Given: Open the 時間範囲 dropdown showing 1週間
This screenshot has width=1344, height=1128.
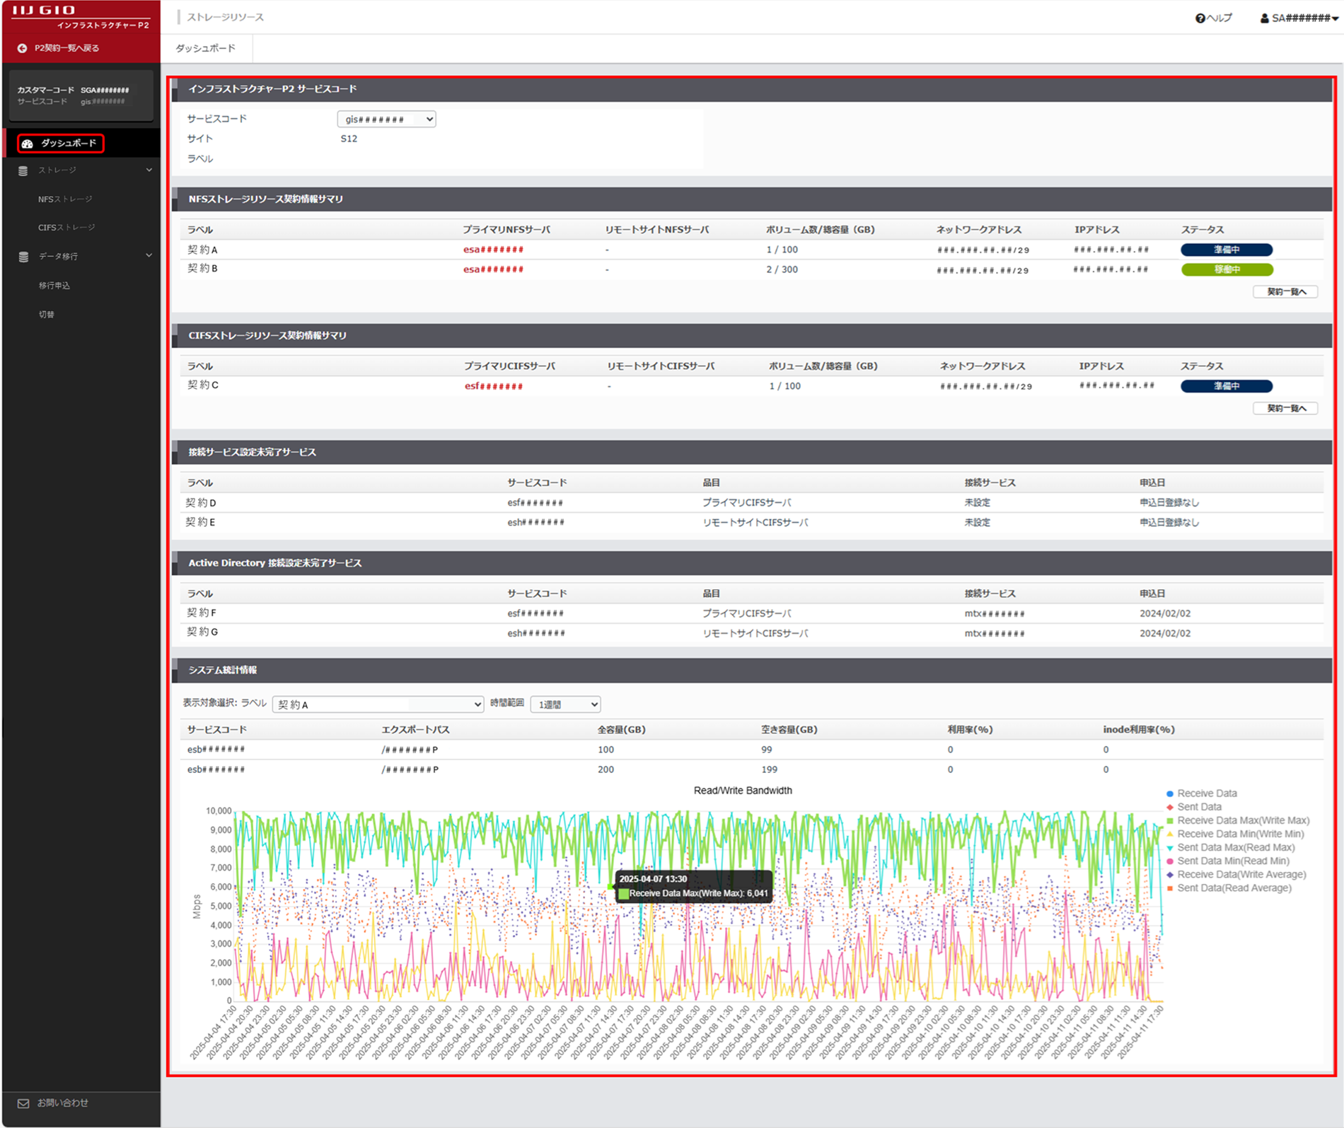Looking at the screenshot, I should pos(565,704).
